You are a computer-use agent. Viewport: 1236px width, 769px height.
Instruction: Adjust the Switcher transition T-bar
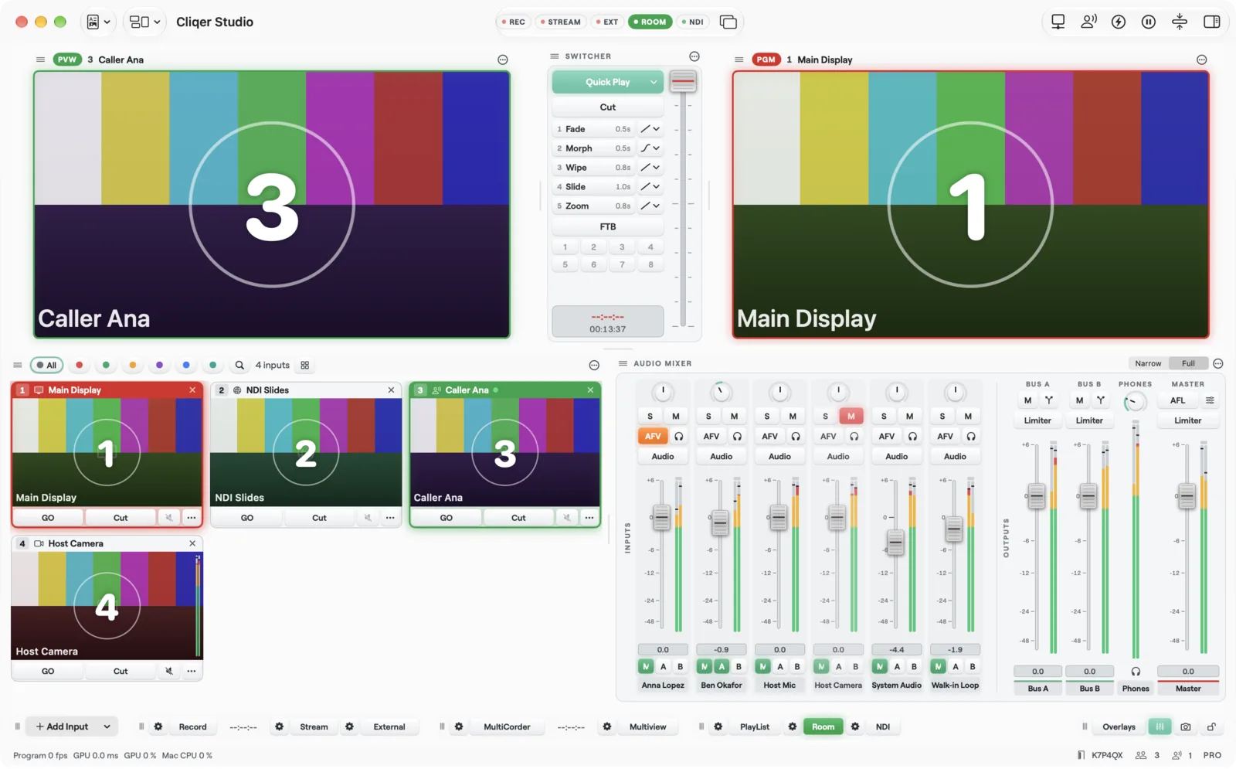[x=683, y=81]
